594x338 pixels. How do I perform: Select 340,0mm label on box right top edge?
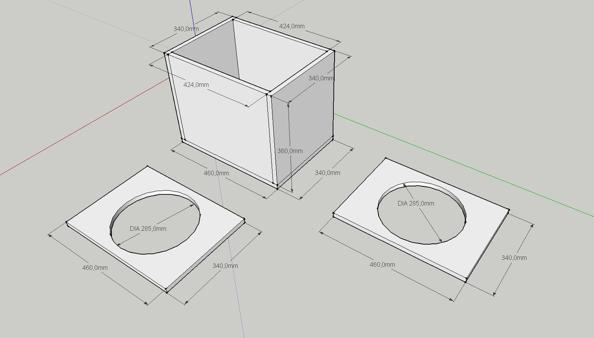[321, 78]
